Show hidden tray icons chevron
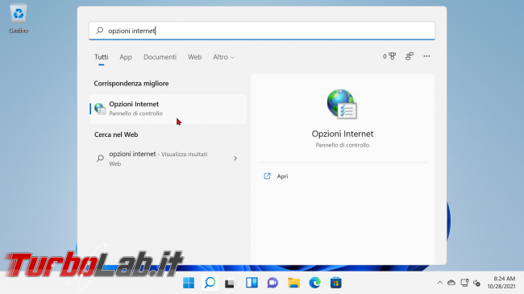 440,283
